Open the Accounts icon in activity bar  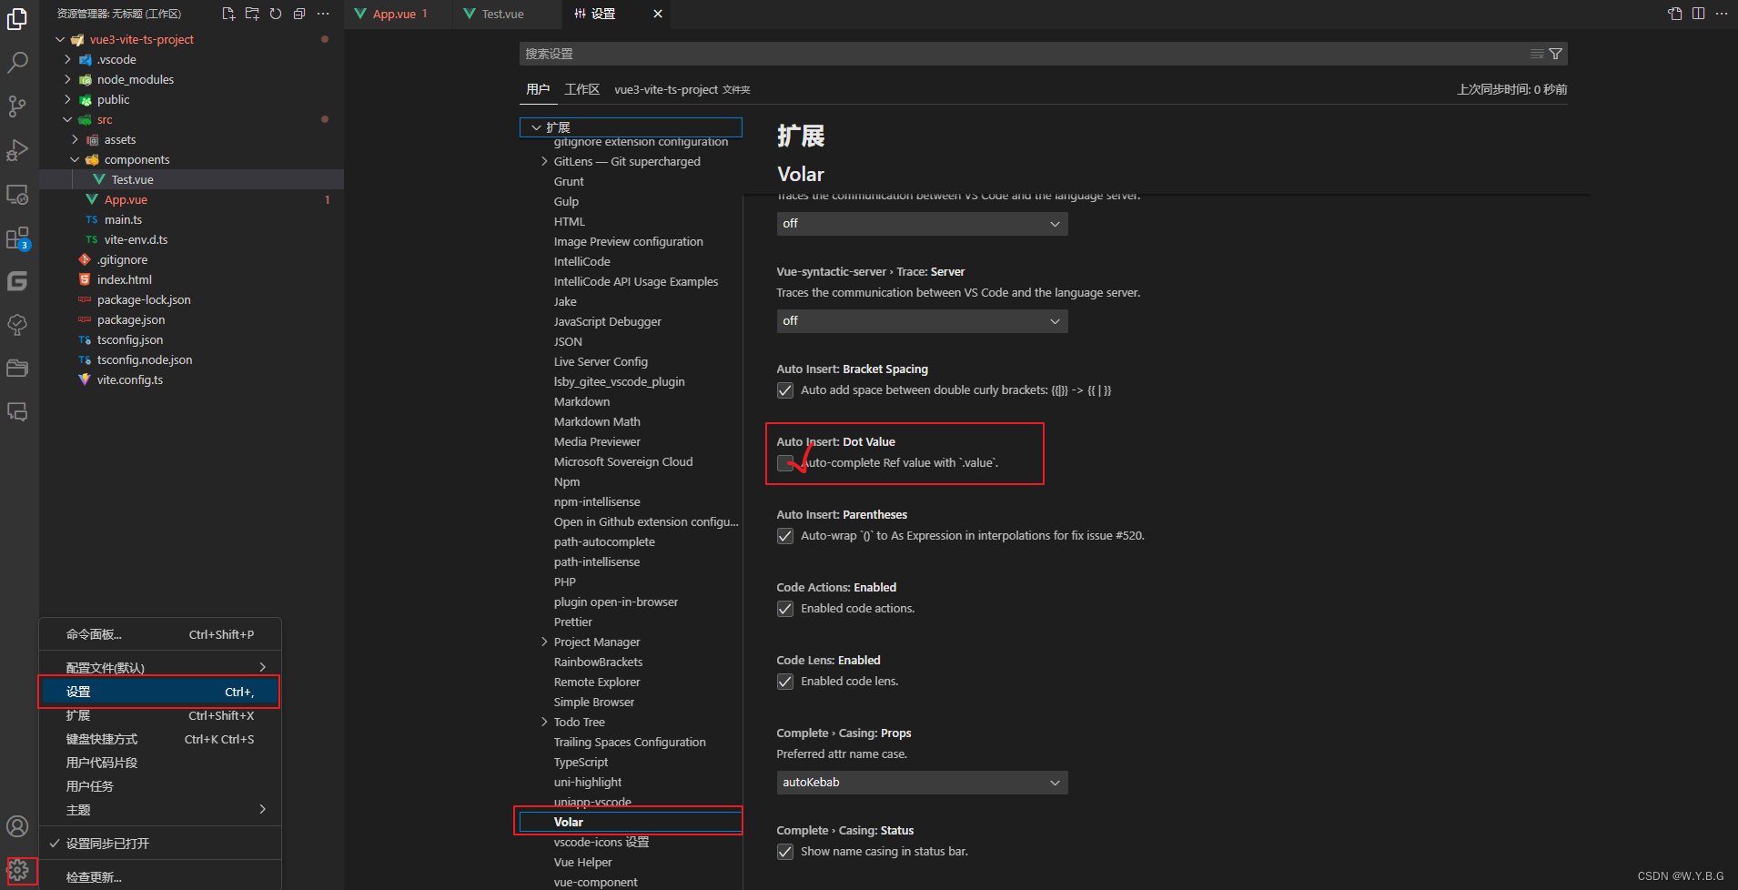coord(17,826)
